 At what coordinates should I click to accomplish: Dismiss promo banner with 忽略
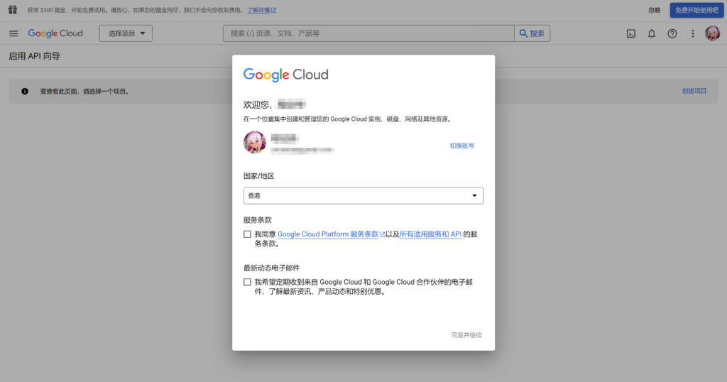pos(654,10)
